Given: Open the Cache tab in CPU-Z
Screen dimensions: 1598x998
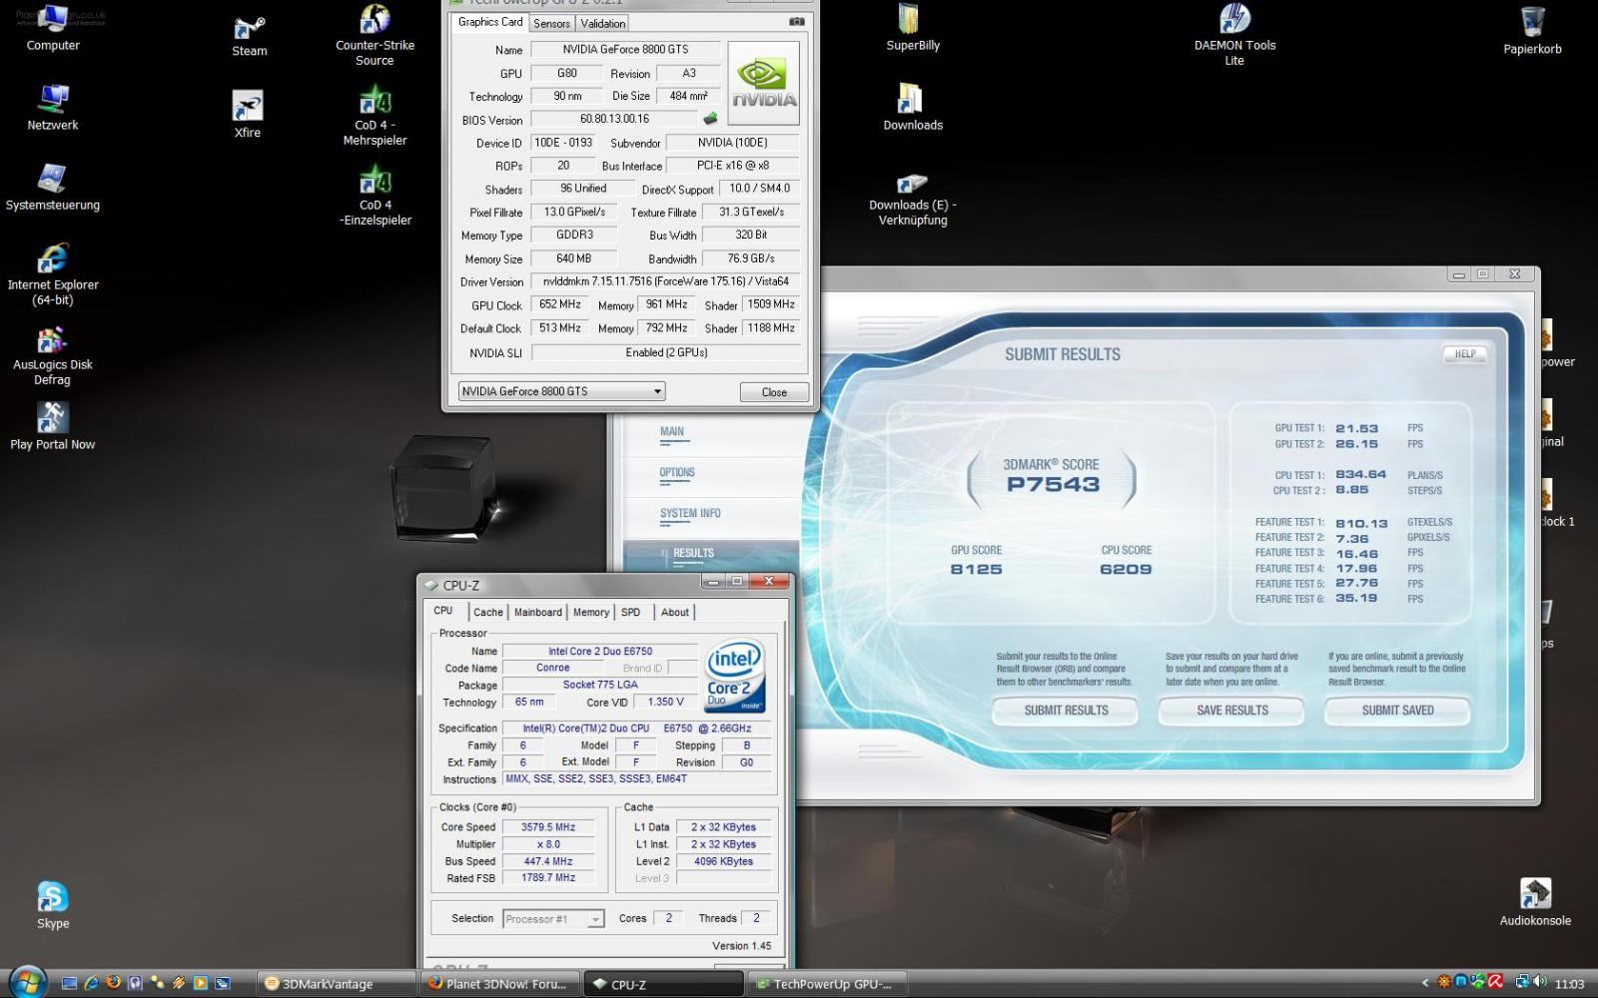Looking at the screenshot, I should [x=487, y=612].
